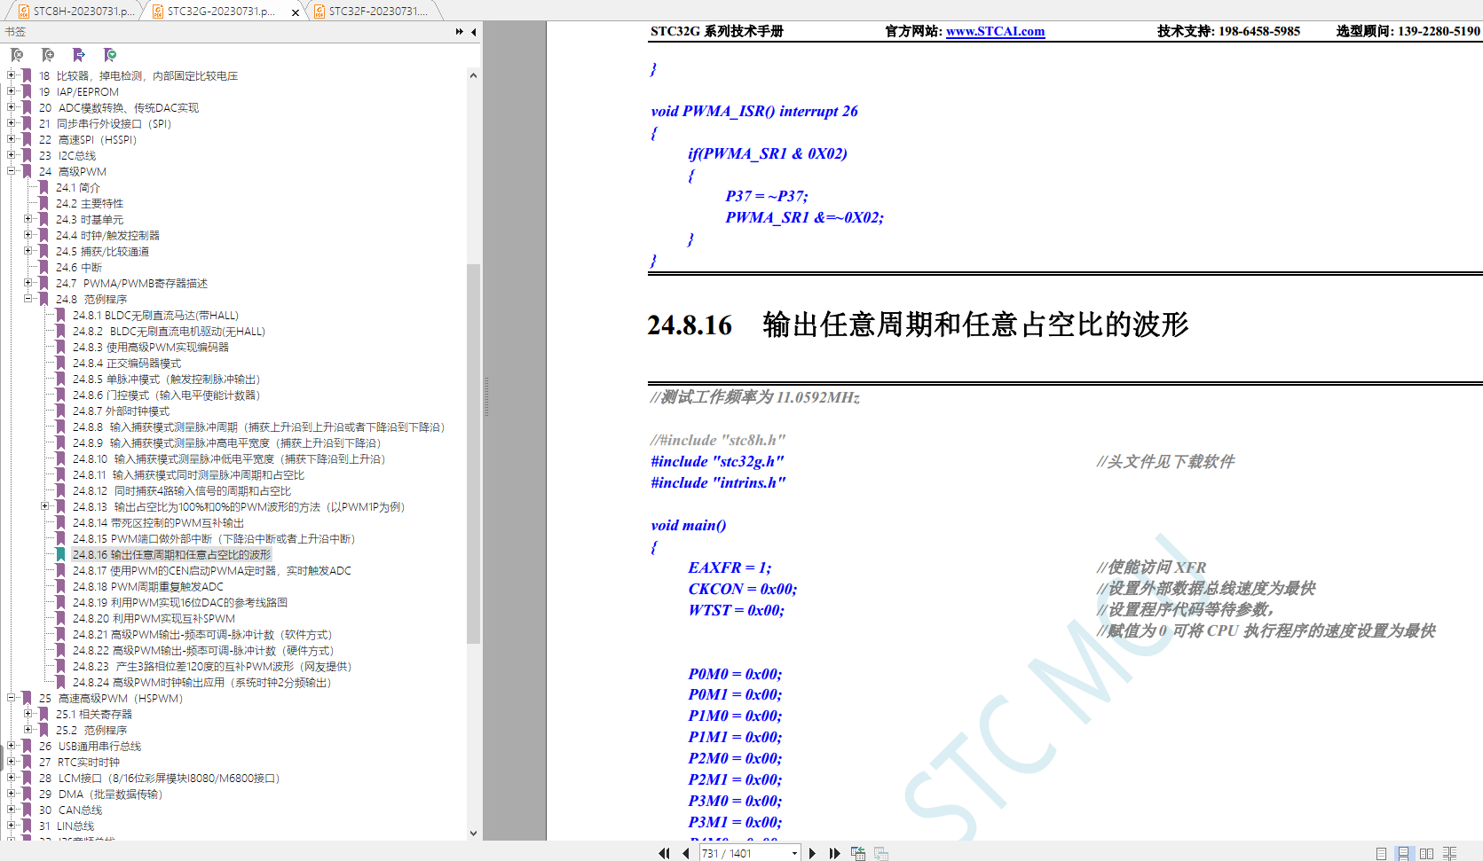
Task: Expand the 24.4 时钟/触发控制器 node
Action: coord(28,235)
